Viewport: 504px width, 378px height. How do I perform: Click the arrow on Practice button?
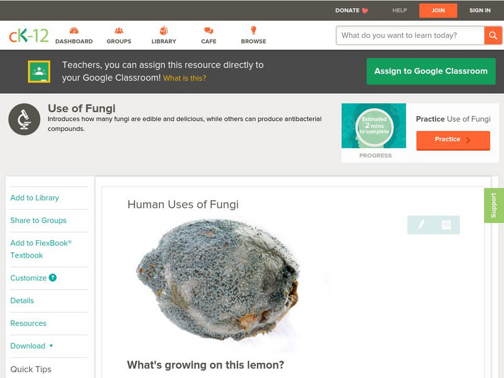pyautogui.click(x=468, y=140)
